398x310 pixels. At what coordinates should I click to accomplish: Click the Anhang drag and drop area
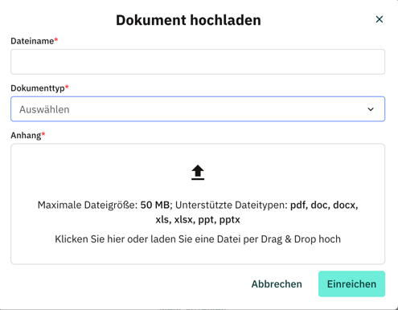pos(198,204)
